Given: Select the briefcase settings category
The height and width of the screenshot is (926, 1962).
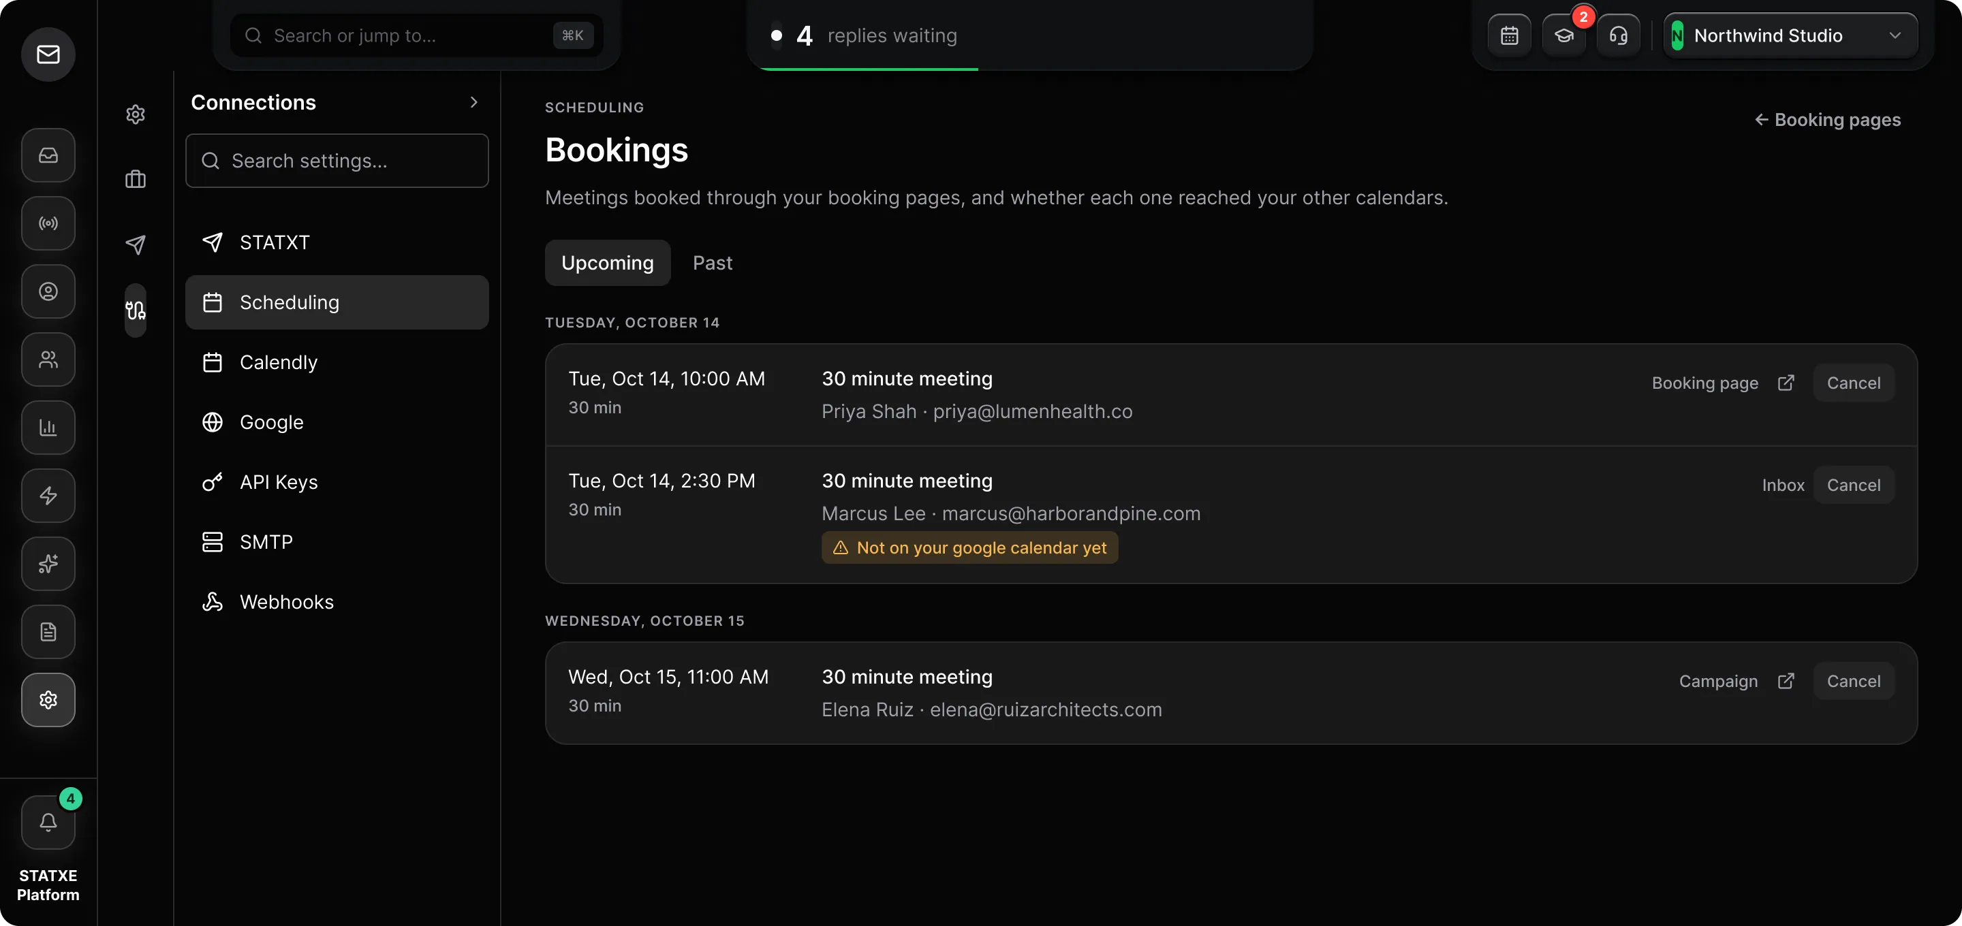Looking at the screenshot, I should pyautogui.click(x=136, y=180).
